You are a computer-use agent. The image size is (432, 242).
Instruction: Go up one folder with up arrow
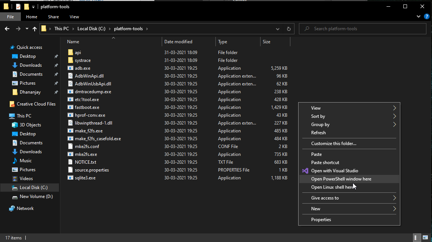[34, 29]
